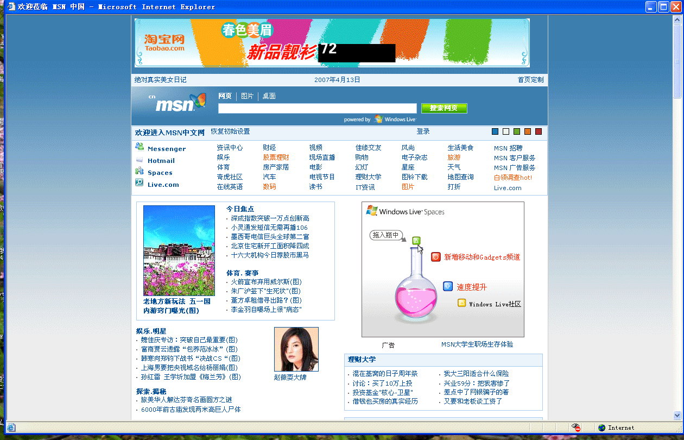Click the Taobao 新品靓衫 banner ad
The image size is (684, 440).
(332, 43)
